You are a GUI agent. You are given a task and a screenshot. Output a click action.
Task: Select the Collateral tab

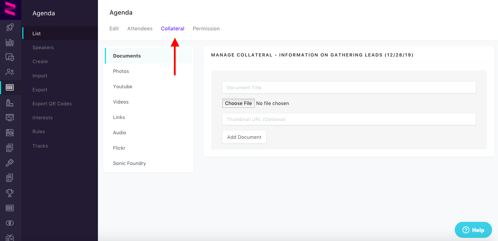point(173,29)
